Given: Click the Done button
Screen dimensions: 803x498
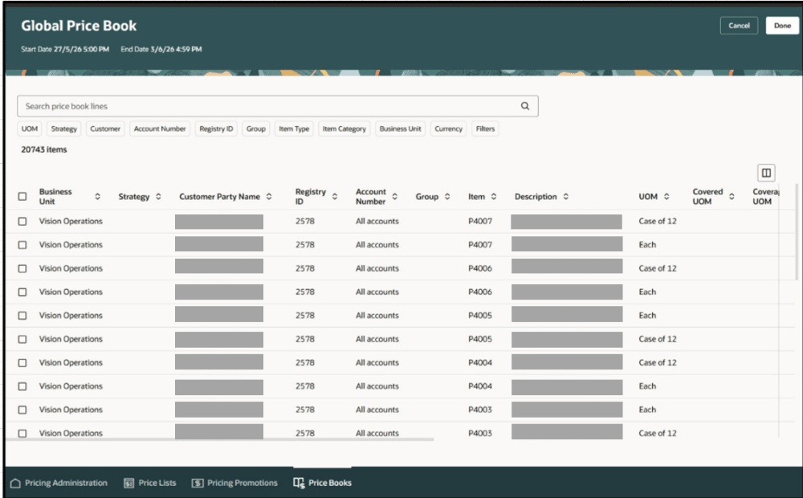Looking at the screenshot, I should [782, 26].
